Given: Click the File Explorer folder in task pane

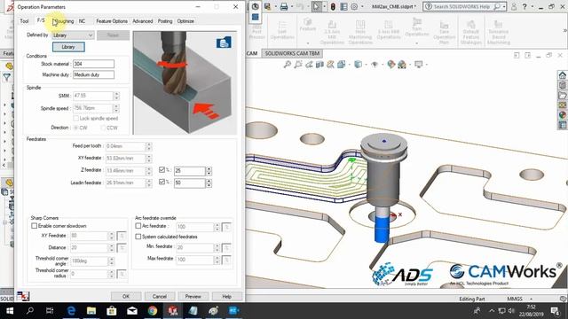Looking at the screenshot, I should 562,95.
